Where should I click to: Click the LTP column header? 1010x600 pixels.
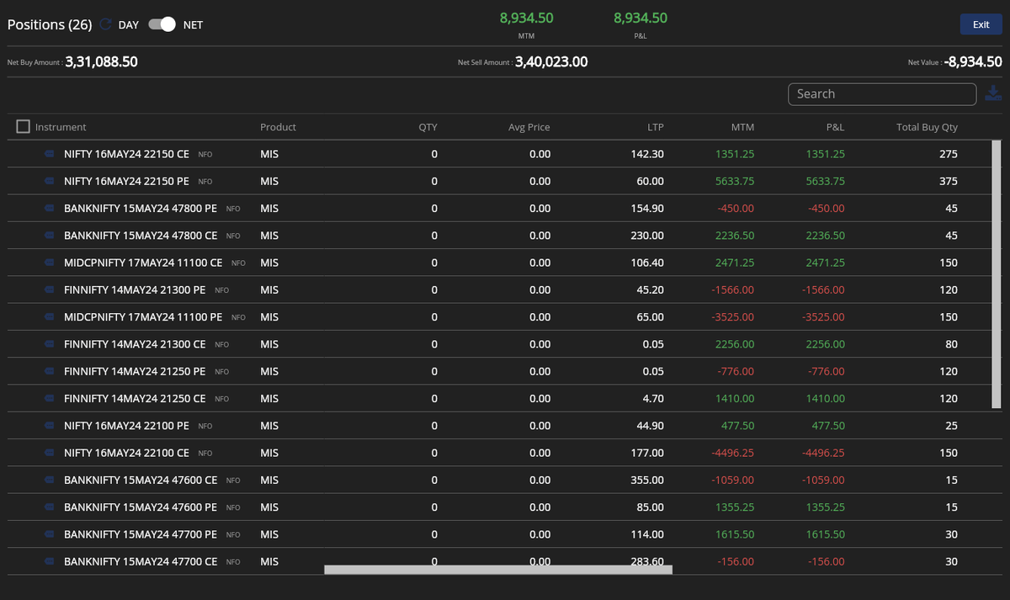655,127
